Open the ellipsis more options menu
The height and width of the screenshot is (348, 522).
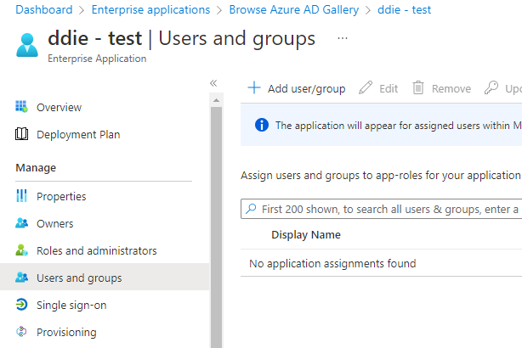(x=343, y=38)
